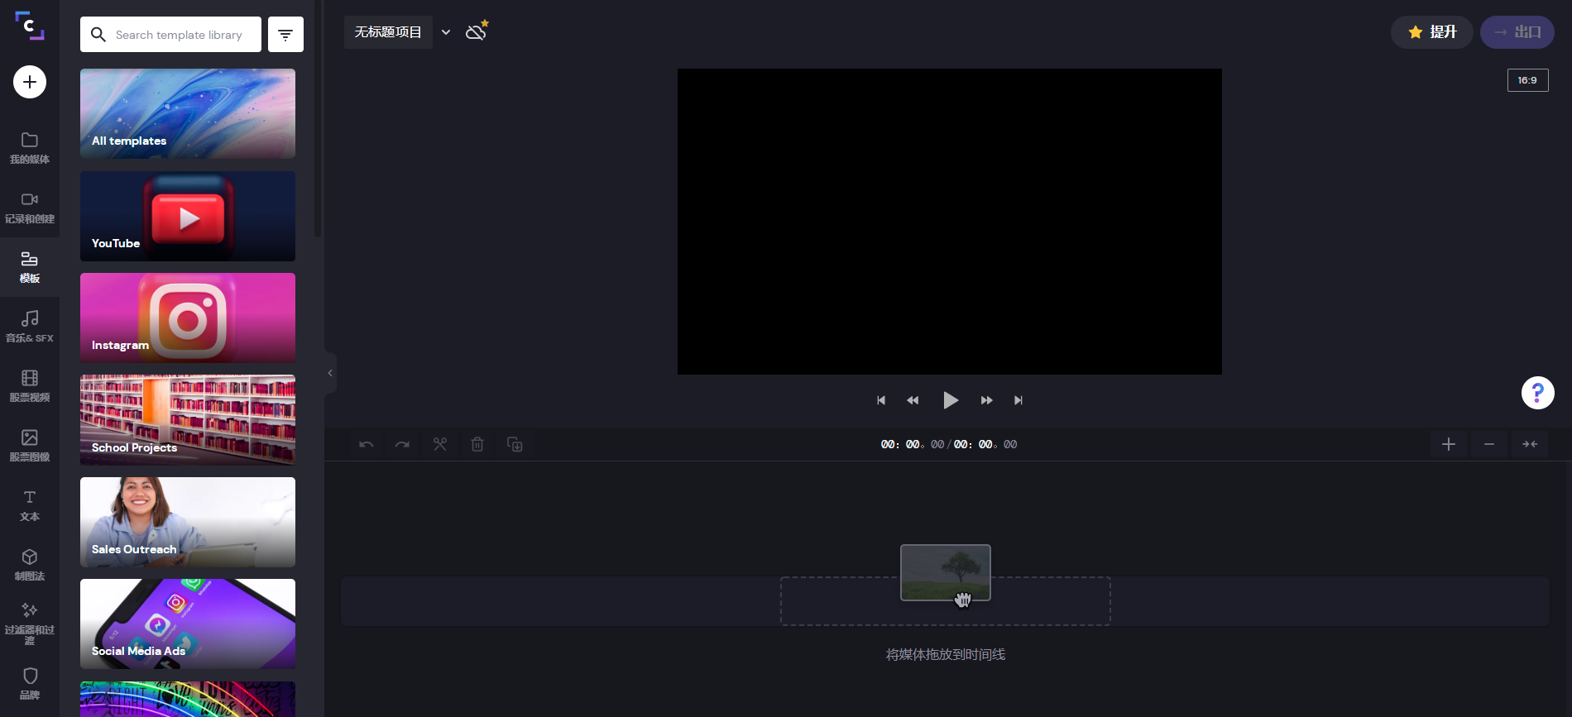The image size is (1572, 717).
Task: Click the black video preview canvas
Action: pyautogui.click(x=950, y=222)
